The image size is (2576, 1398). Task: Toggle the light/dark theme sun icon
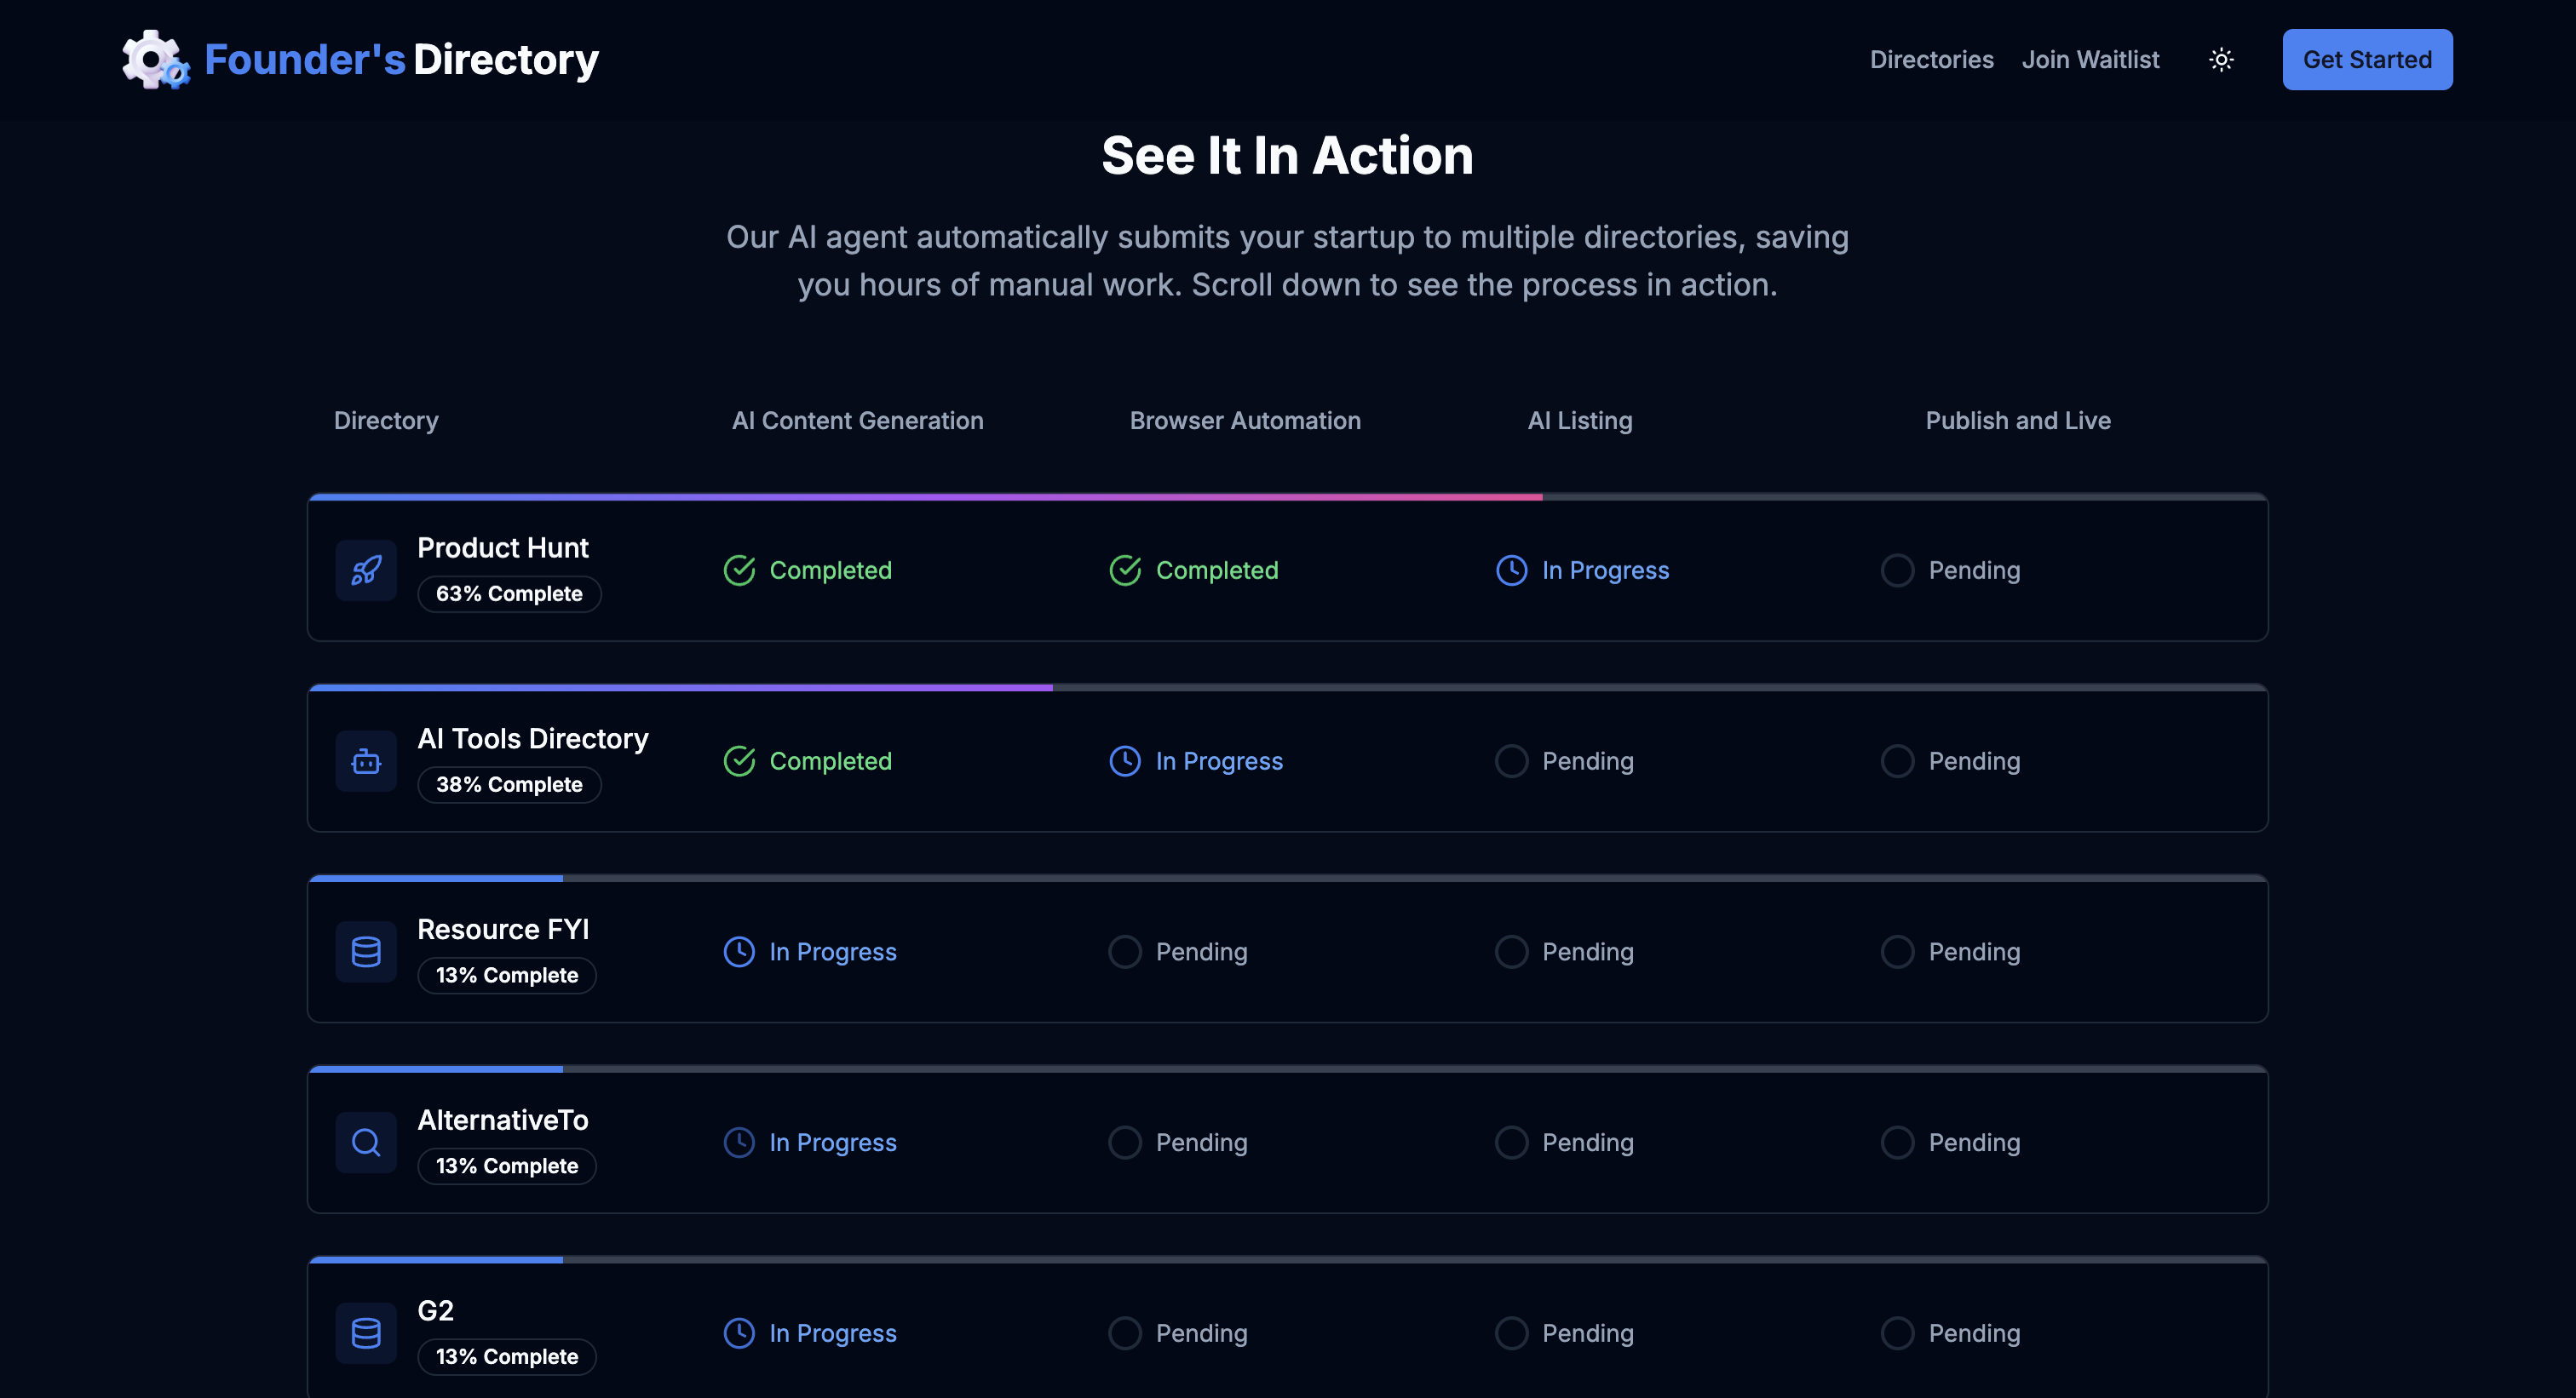click(2221, 60)
